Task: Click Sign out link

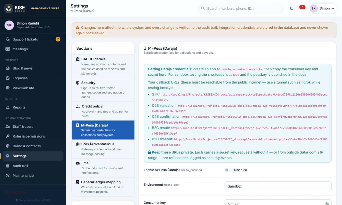Action: click(x=18, y=192)
